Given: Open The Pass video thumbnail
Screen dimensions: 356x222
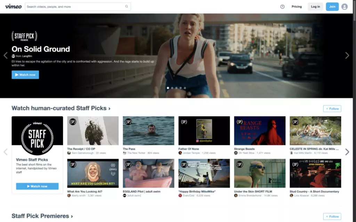Looking at the screenshot, I should click(148, 131).
